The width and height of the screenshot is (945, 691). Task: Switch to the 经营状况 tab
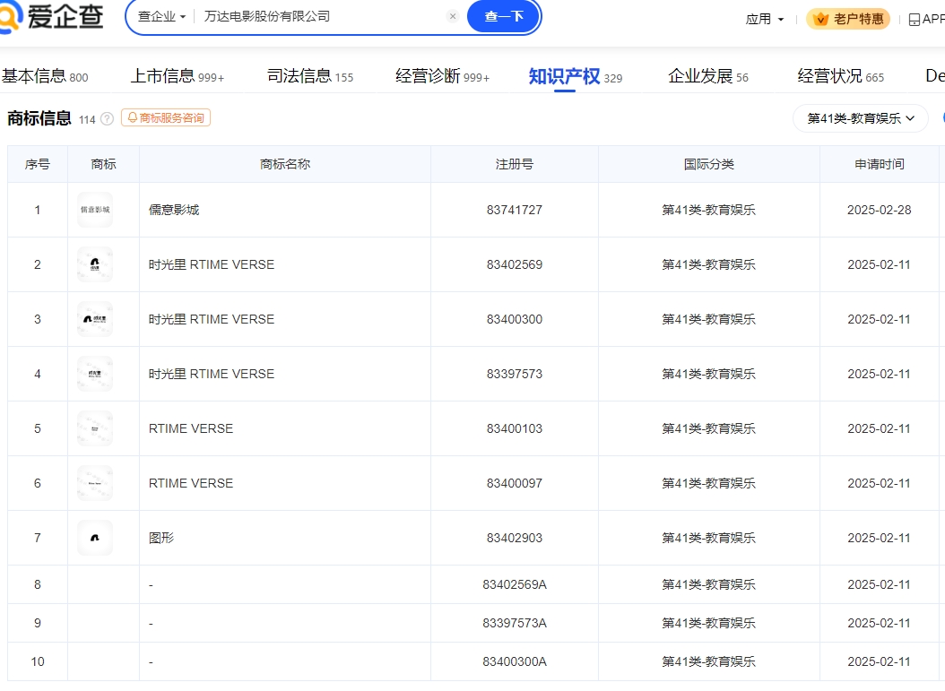(x=841, y=76)
